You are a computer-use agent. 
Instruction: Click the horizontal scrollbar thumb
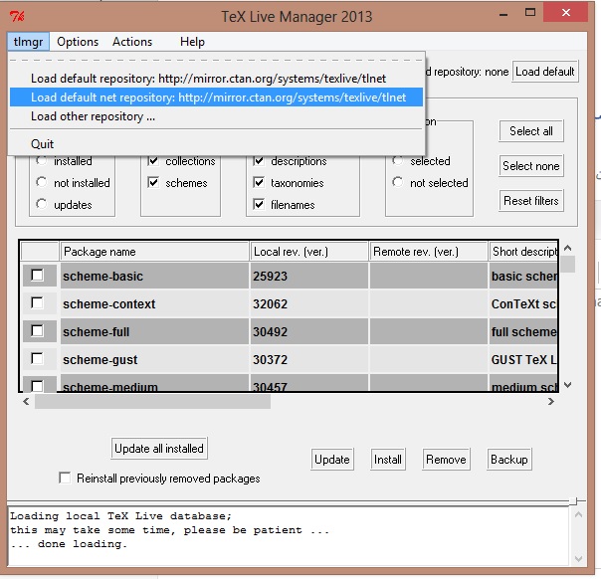pyautogui.click(x=152, y=402)
